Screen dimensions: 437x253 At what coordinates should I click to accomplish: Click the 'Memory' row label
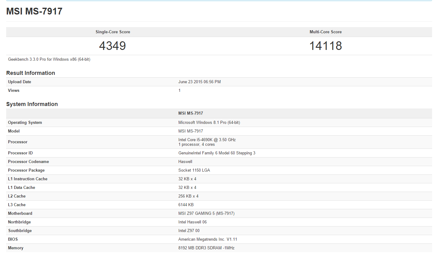tap(16, 248)
